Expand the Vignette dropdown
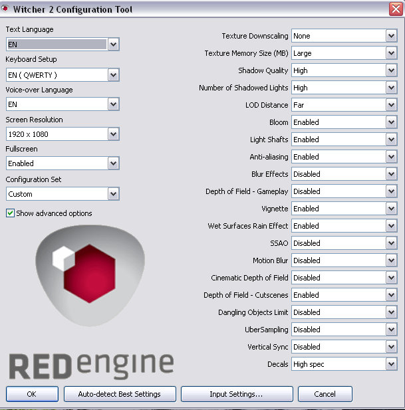 344,209
